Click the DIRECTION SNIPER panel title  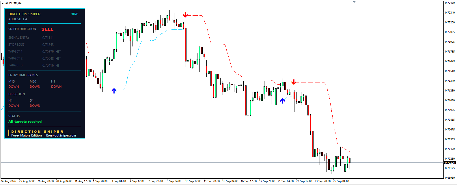click(25, 14)
